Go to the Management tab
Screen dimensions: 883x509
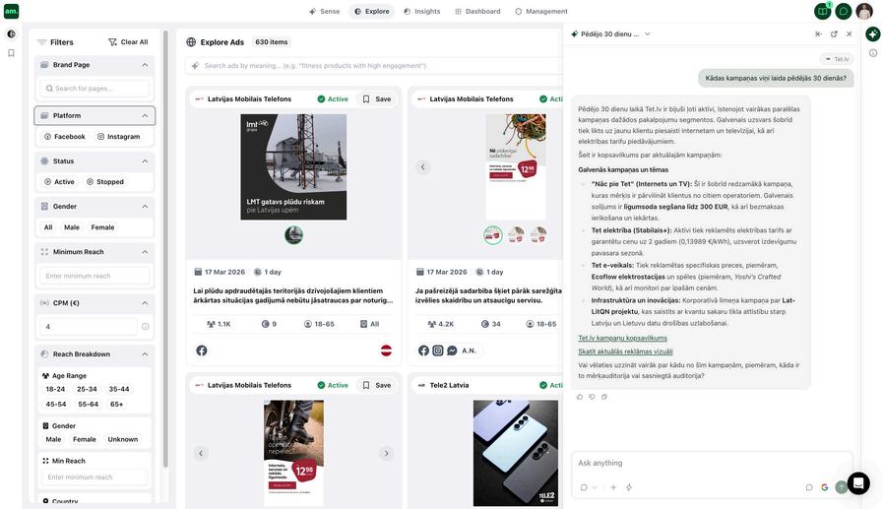541,11
